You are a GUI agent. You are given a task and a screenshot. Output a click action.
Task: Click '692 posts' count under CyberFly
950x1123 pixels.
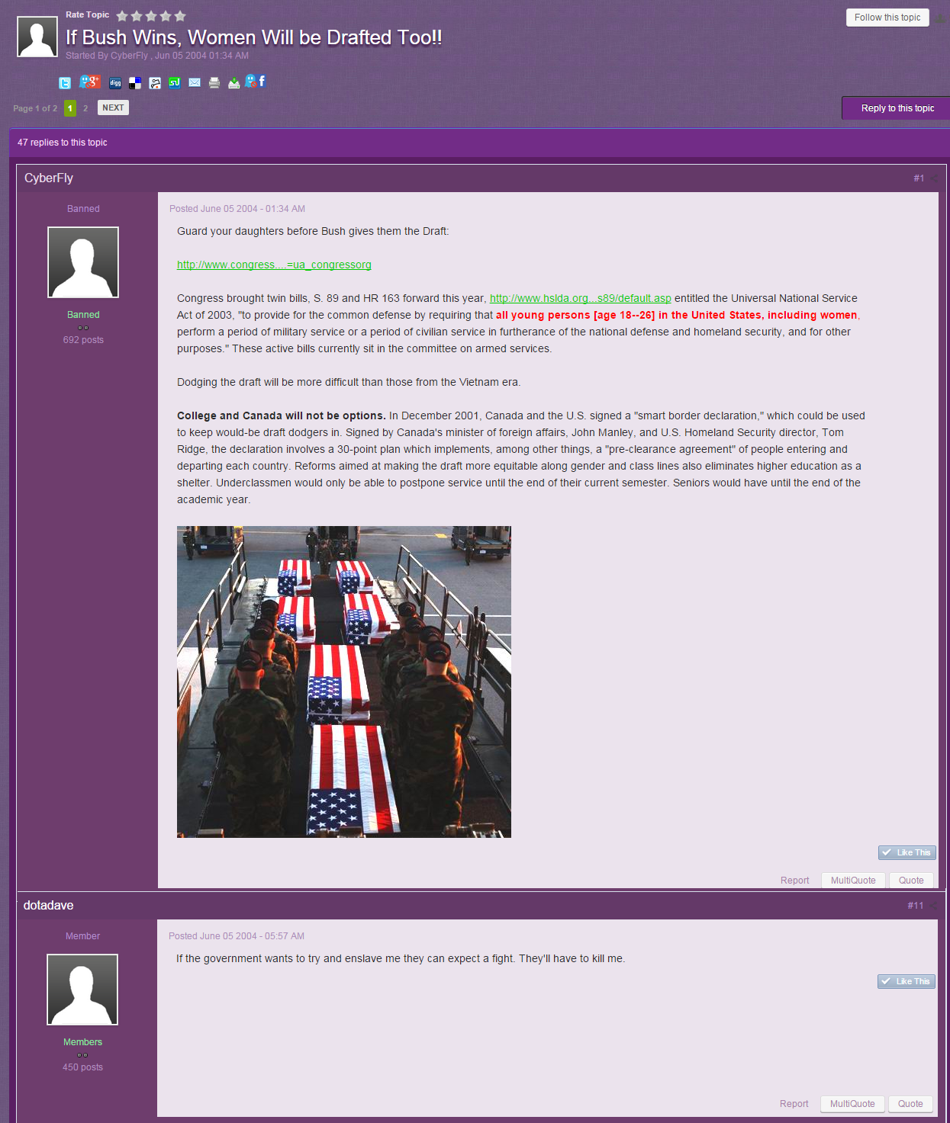(x=83, y=340)
